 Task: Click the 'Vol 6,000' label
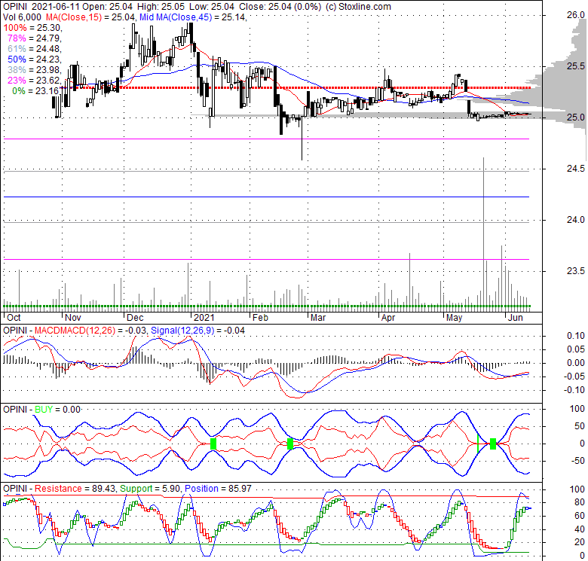tap(22, 17)
